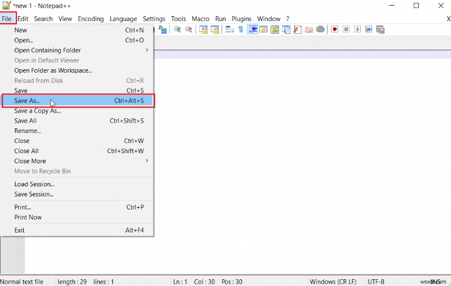Open the Define your language icon
451x286 pixels.
point(263,29)
